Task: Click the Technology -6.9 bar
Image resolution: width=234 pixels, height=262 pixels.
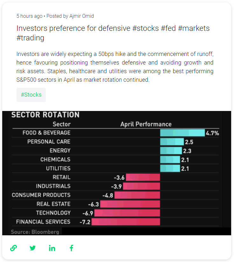Action: [127, 213]
